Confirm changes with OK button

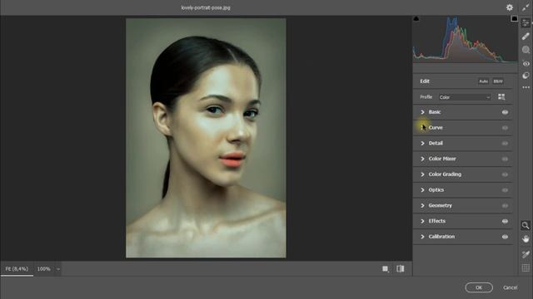point(479,287)
